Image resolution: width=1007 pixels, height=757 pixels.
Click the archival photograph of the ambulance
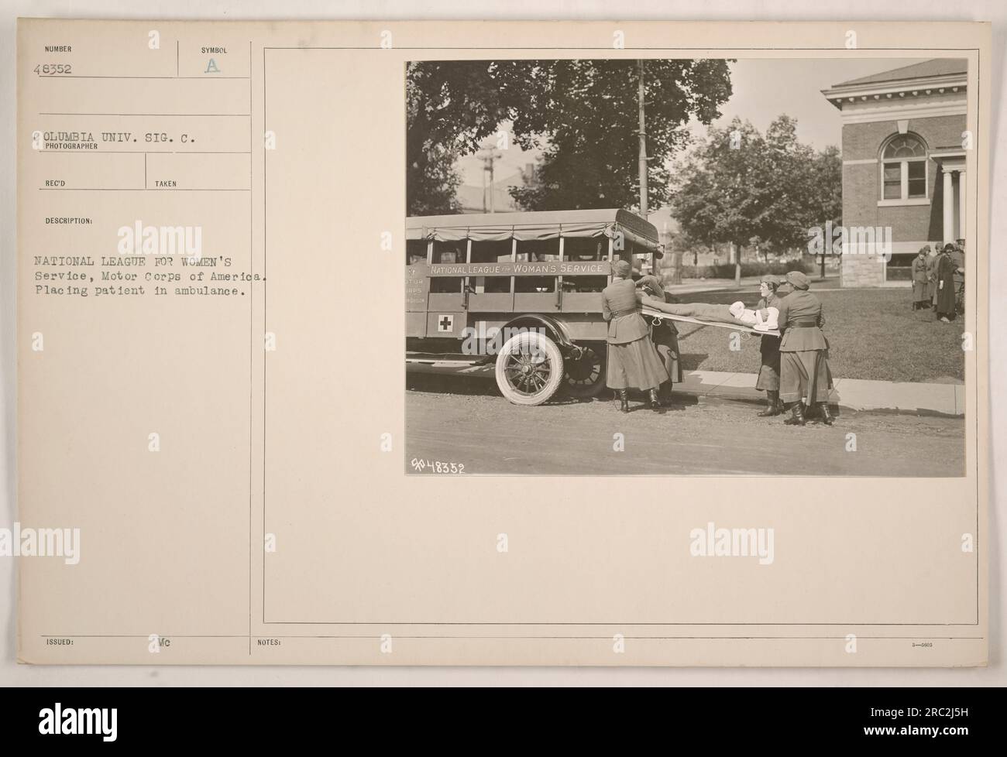(x=686, y=267)
